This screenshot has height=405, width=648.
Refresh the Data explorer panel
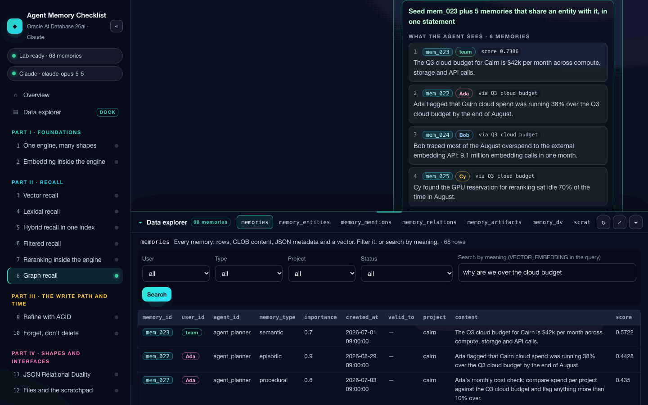click(603, 222)
